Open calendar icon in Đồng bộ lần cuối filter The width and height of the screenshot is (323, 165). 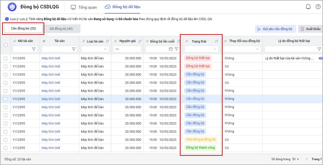(x=171, y=49)
